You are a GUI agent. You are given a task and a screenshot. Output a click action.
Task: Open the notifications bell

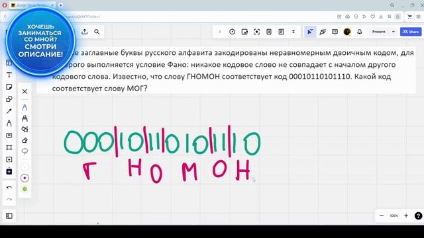[x=360, y=32]
